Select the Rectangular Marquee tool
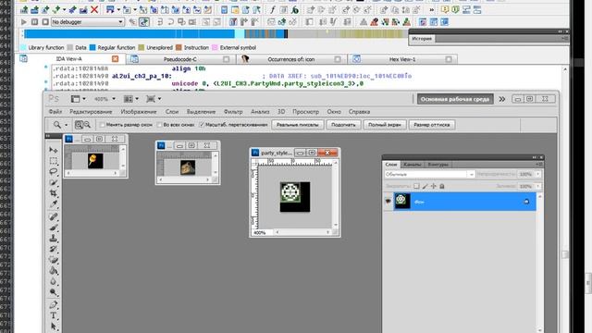The width and height of the screenshot is (592, 333). [54, 161]
